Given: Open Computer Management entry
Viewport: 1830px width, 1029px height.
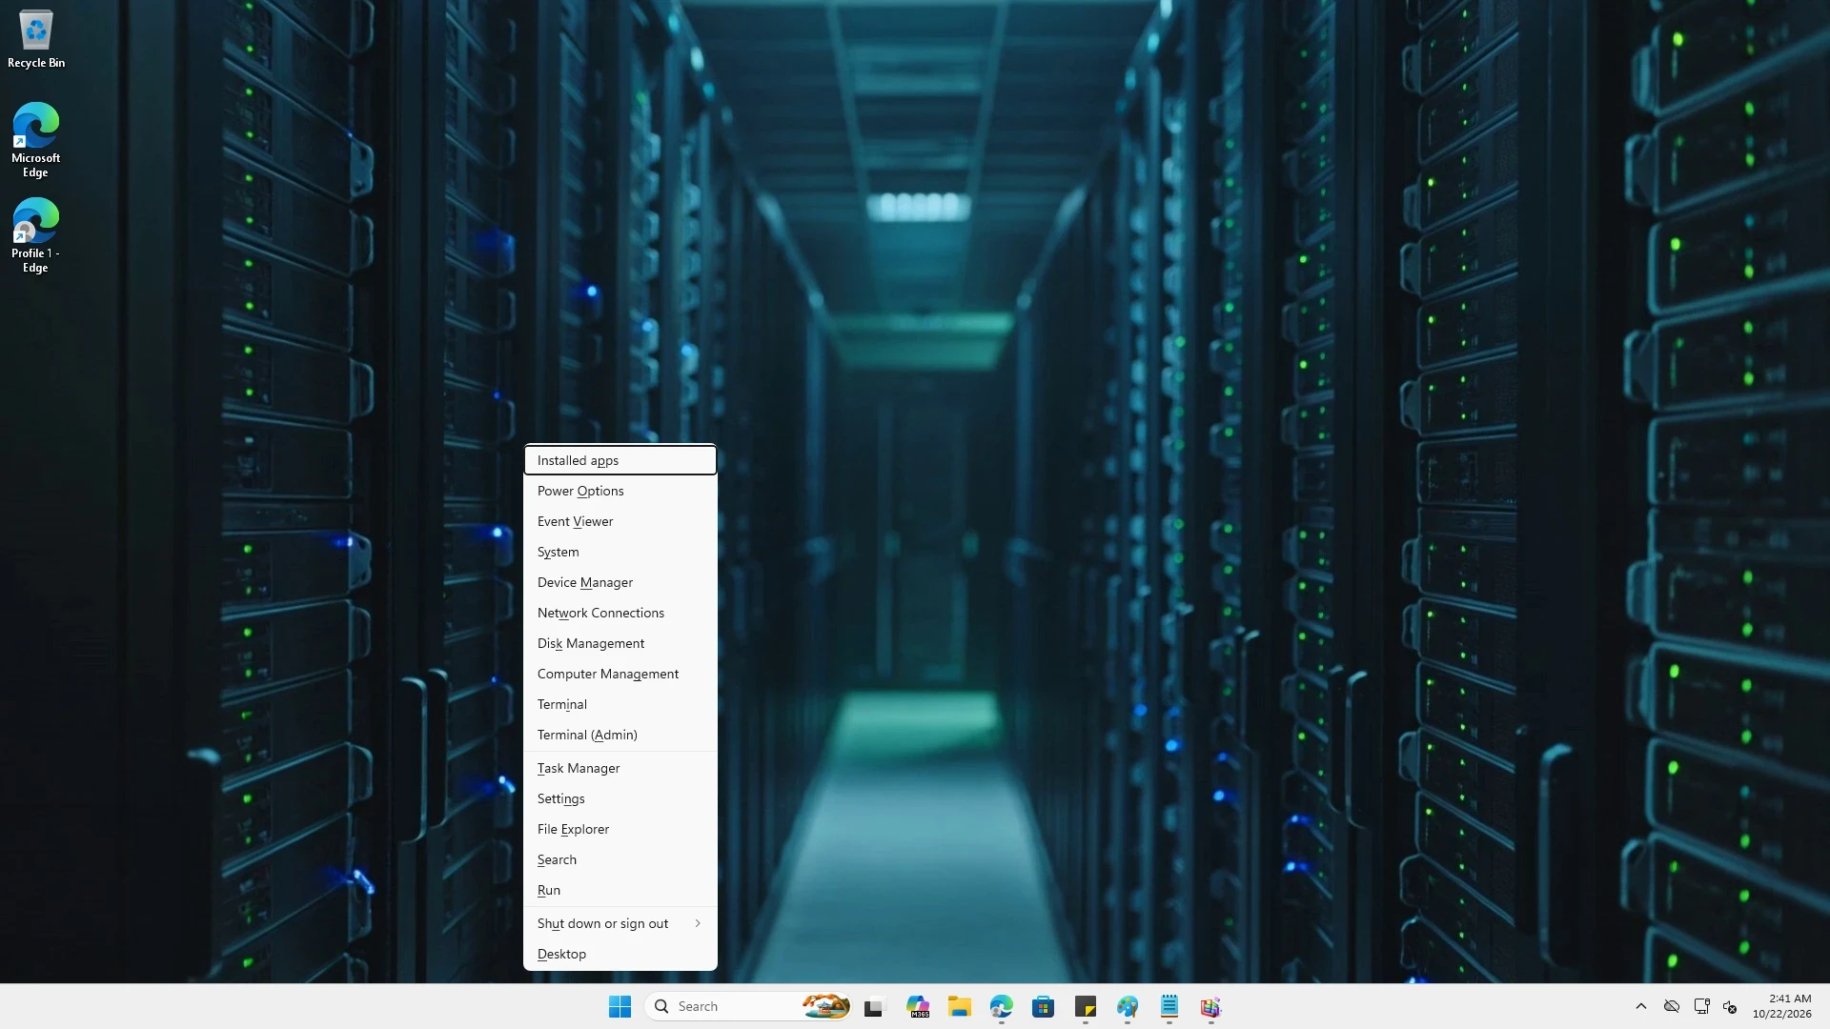Looking at the screenshot, I should pos(620,674).
